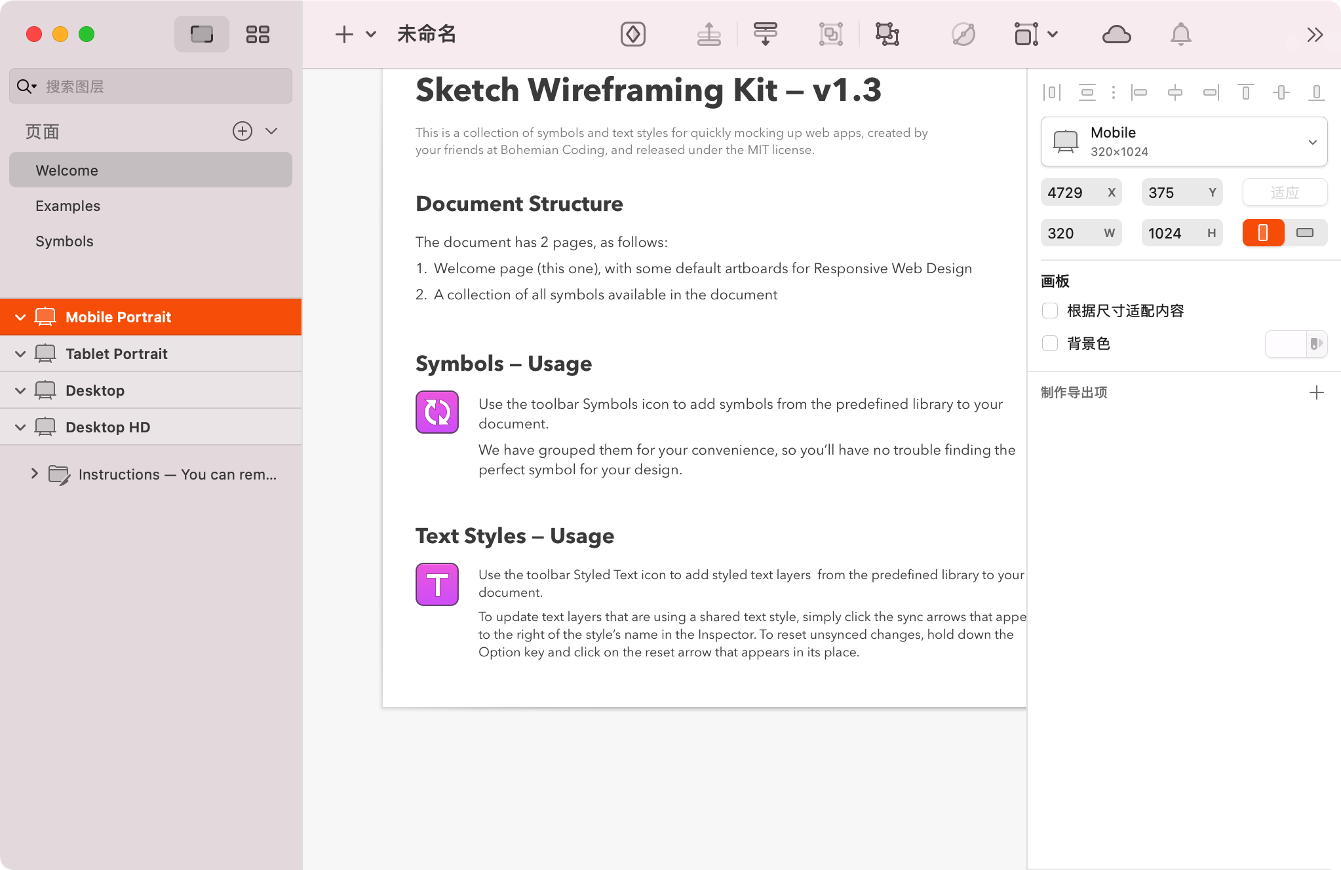Click the purple Symbols sync icon

click(x=437, y=412)
